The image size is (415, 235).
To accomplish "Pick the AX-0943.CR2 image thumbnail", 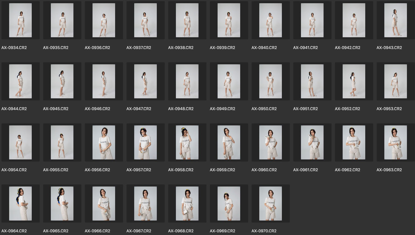I will pos(395,20).
